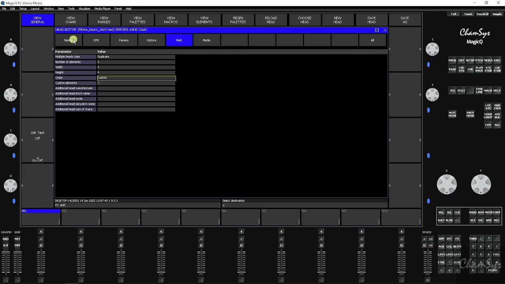
Task: Toggle the BLND blind button
Action: coord(449,220)
